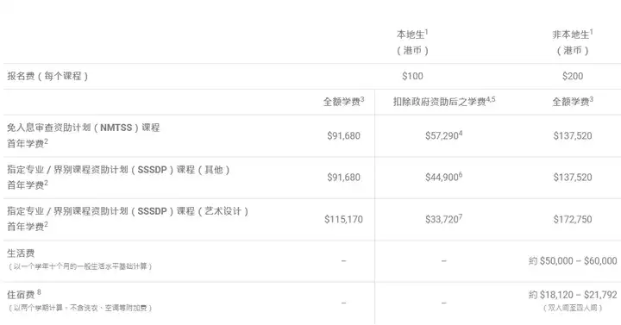
Task: Select the NMTSS 课程 row label
Action: (83, 135)
